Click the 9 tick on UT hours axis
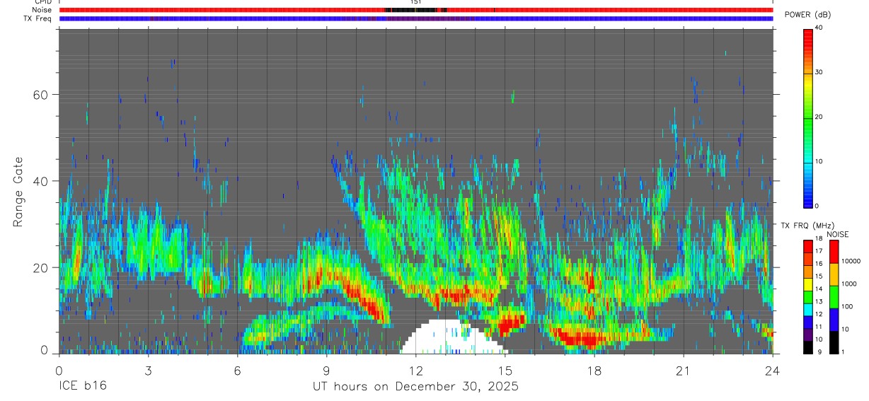Screen dimensions: 869x401 326,370
